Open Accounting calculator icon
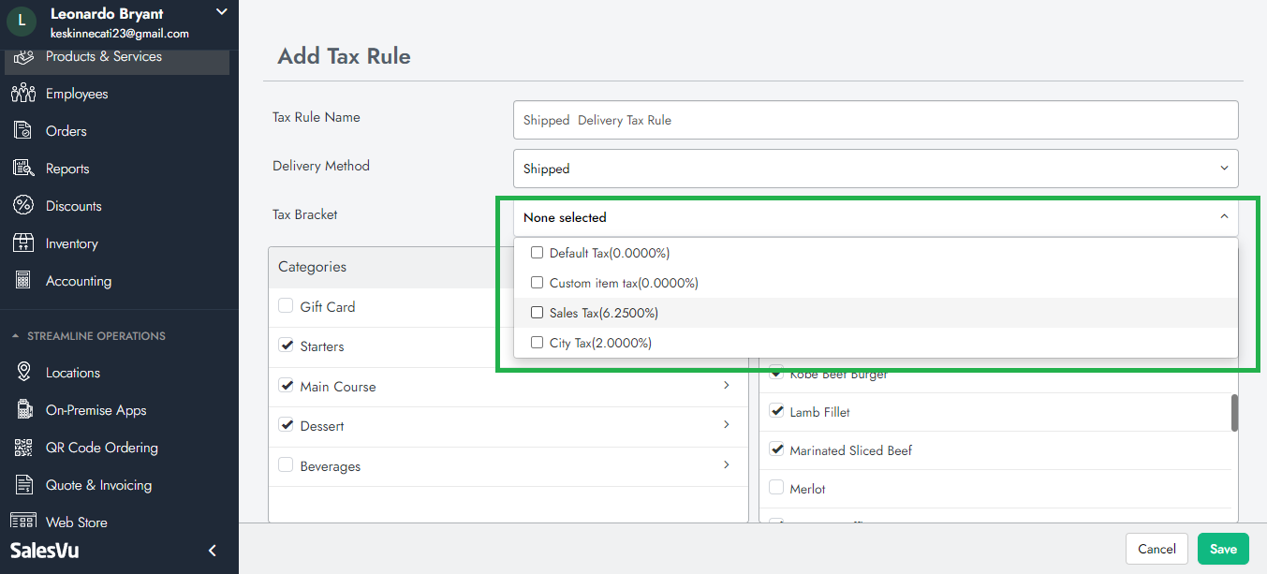The image size is (1267, 574). pyautogui.click(x=23, y=281)
